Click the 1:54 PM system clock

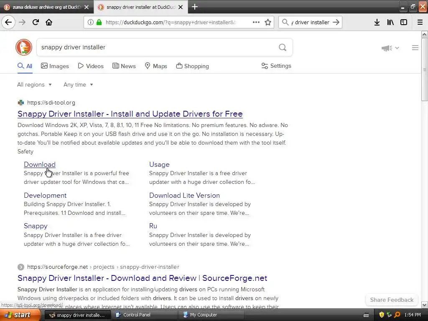coord(413,315)
